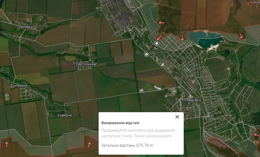260x157 pixels.
Task: Click the straight-down pink arrow west of the lake
Action: 182,38
